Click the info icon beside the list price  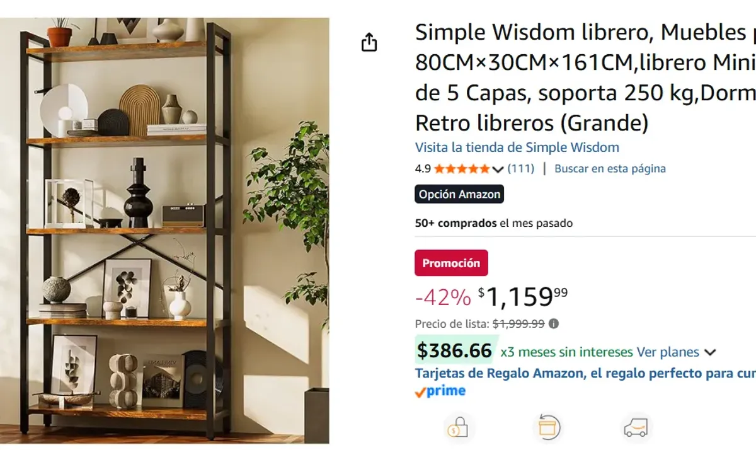553,324
